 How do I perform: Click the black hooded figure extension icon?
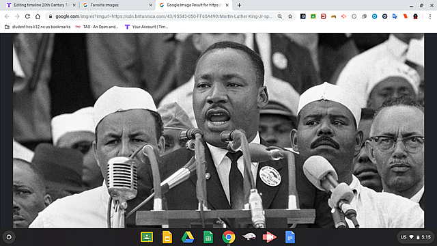[x=416, y=16]
